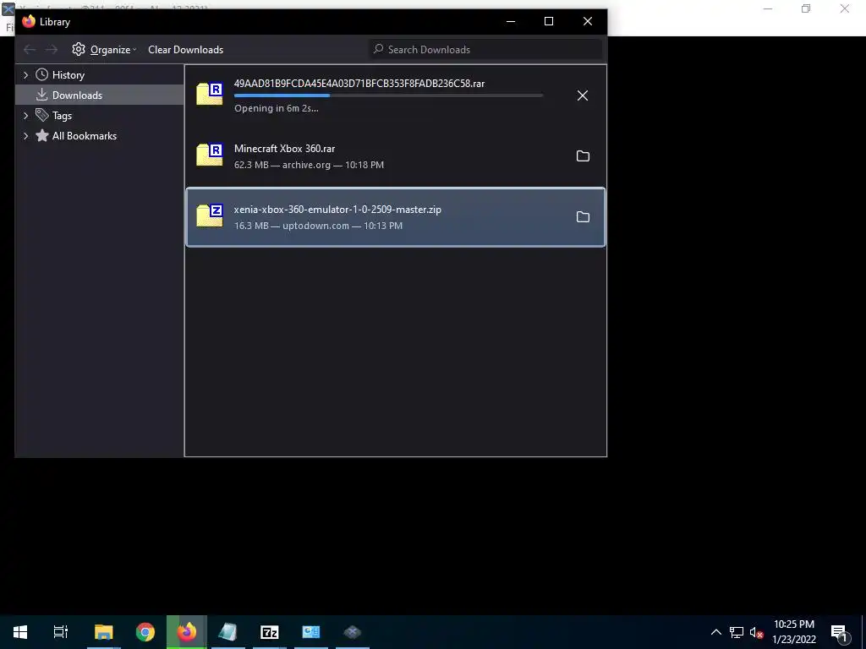Show xenia emulator zip in folder
This screenshot has width=866, height=649.
coord(583,217)
